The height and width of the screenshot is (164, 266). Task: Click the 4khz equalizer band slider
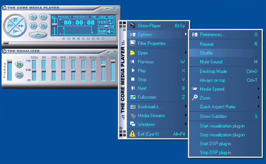[93, 70]
